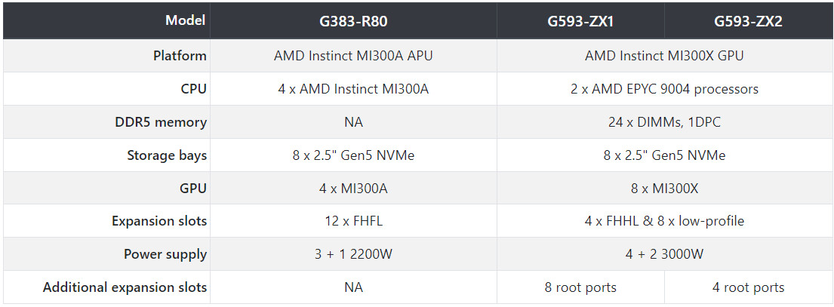This screenshot has height=307, width=834.
Task: Click 2 x AMD EPYC 9004 processors
Action: pos(664,89)
